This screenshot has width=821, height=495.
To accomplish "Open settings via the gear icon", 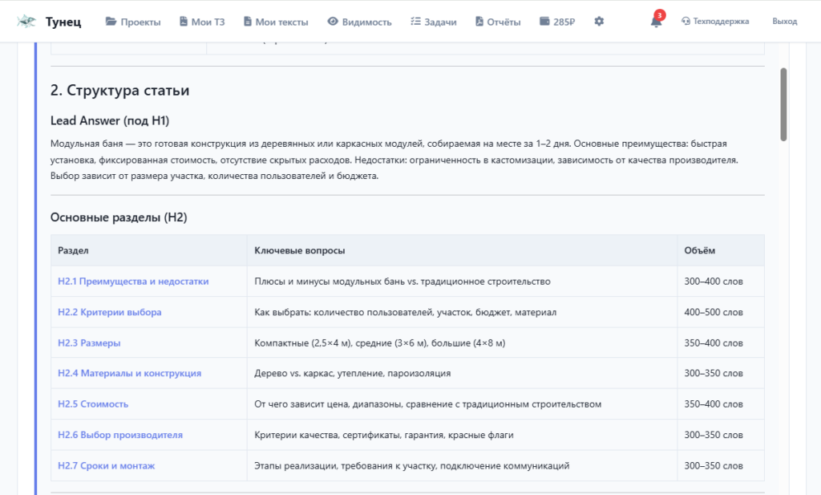I will click(599, 22).
